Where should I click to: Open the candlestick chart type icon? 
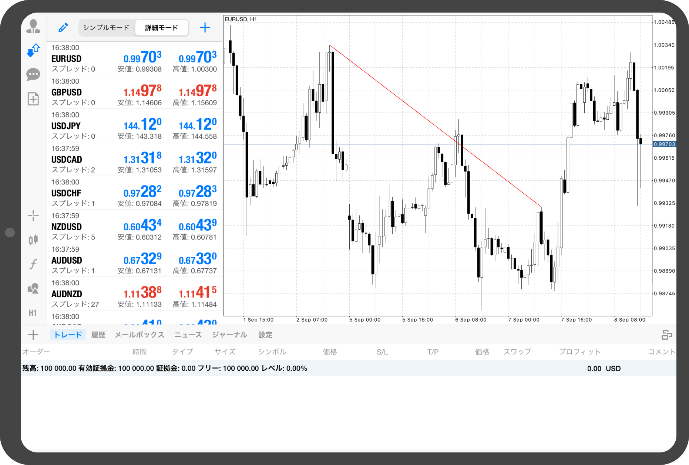tap(33, 240)
